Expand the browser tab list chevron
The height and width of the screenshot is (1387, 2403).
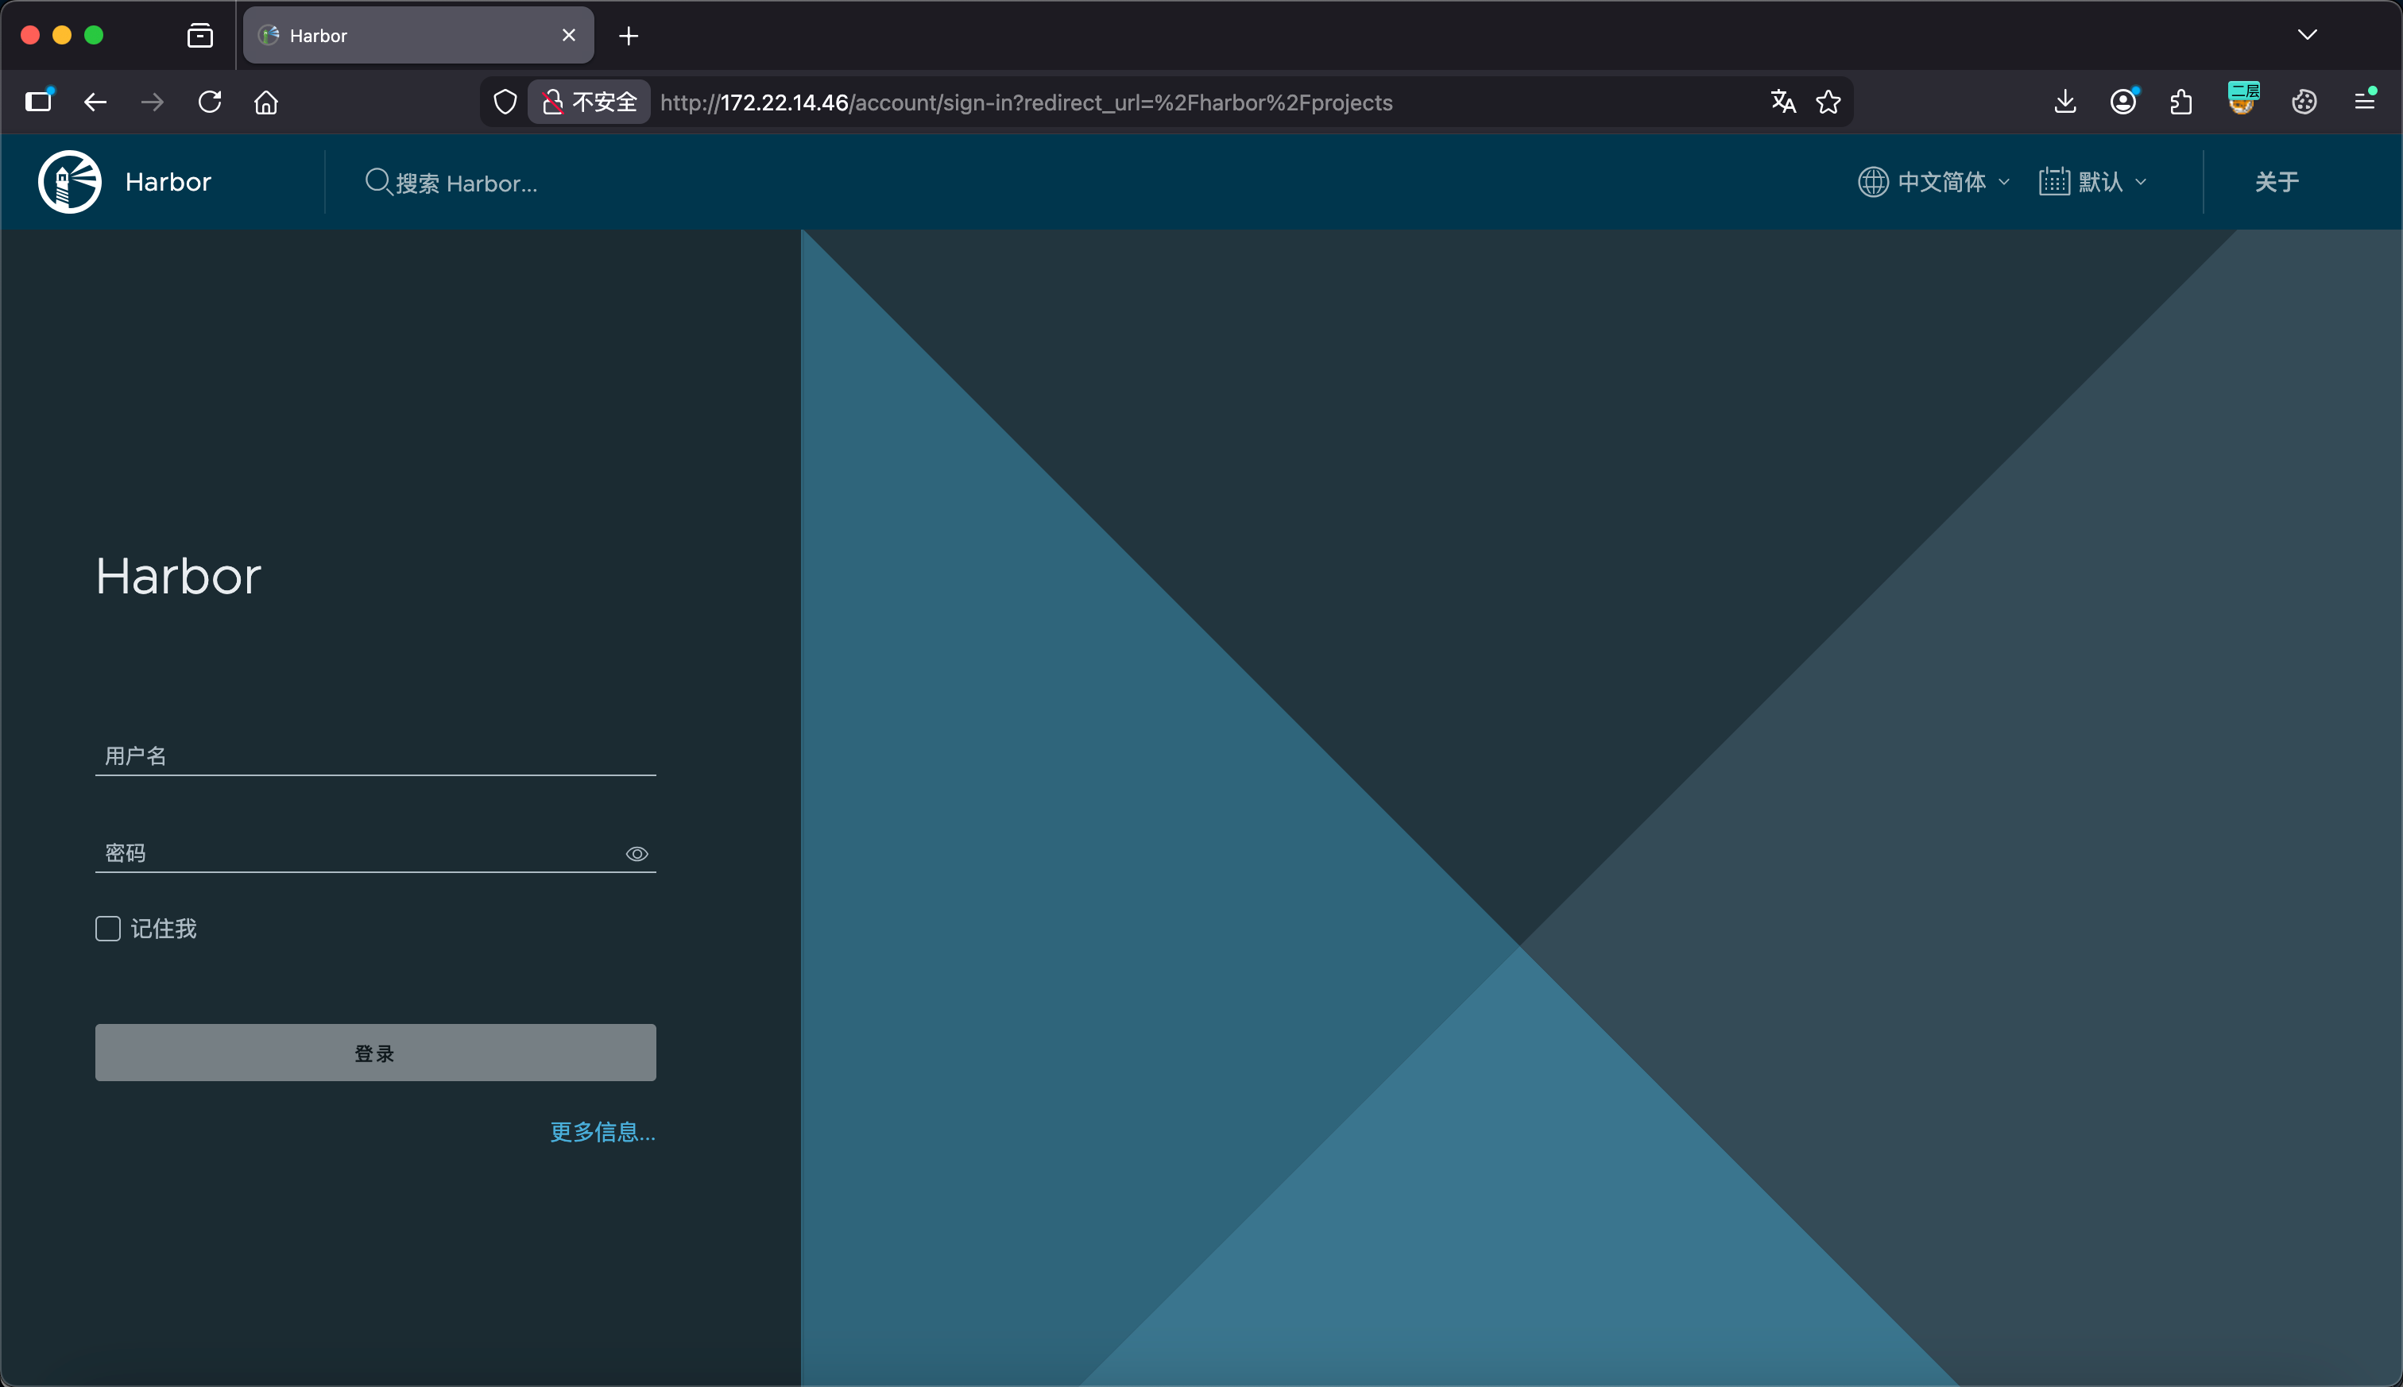click(x=2307, y=35)
